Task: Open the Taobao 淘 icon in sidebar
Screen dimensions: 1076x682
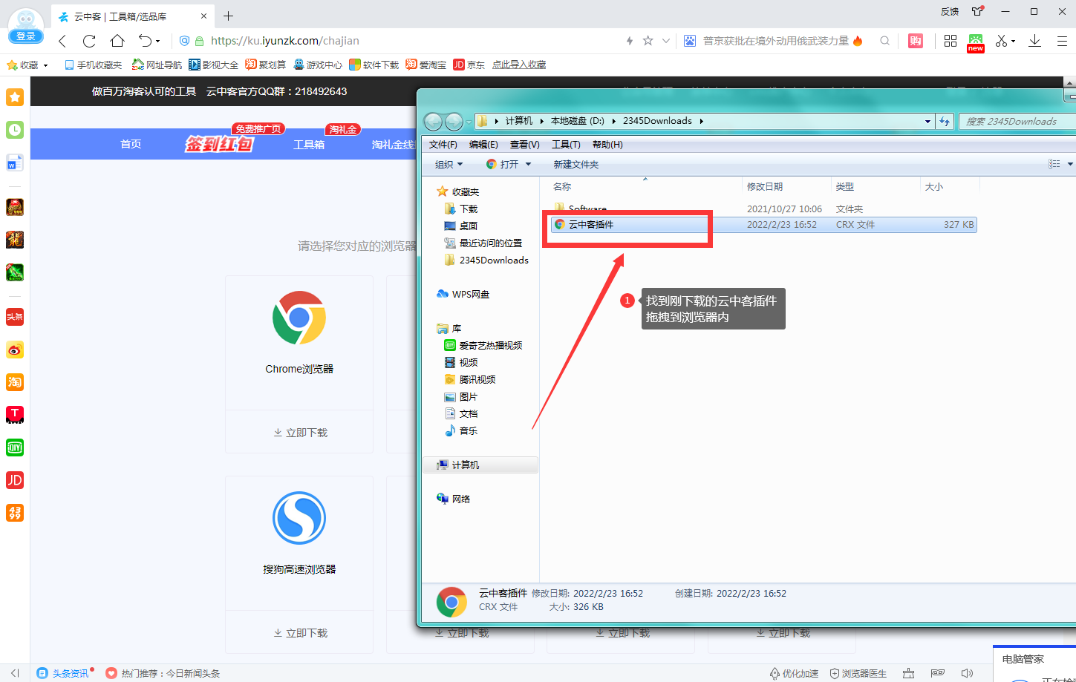Action: coord(15,382)
